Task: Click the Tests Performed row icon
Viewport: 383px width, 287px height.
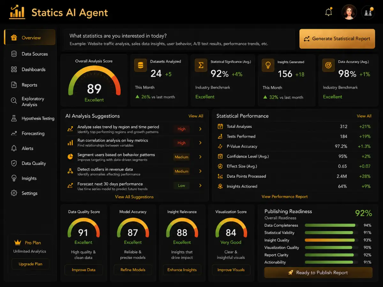Action: click(220, 136)
